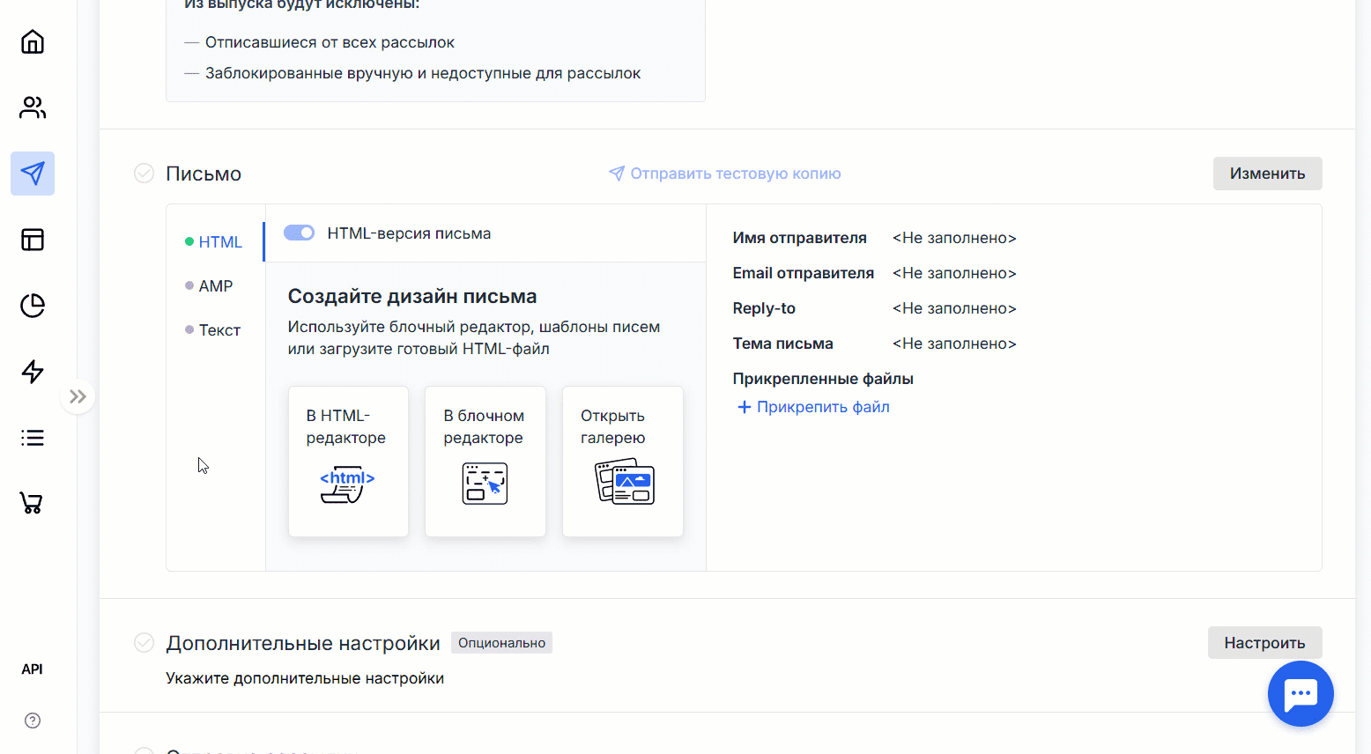Image resolution: width=1371 pixels, height=754 pixels.
Task: Open the live chat bubble
Action: pyautogui.click(x=1301, y=694)
